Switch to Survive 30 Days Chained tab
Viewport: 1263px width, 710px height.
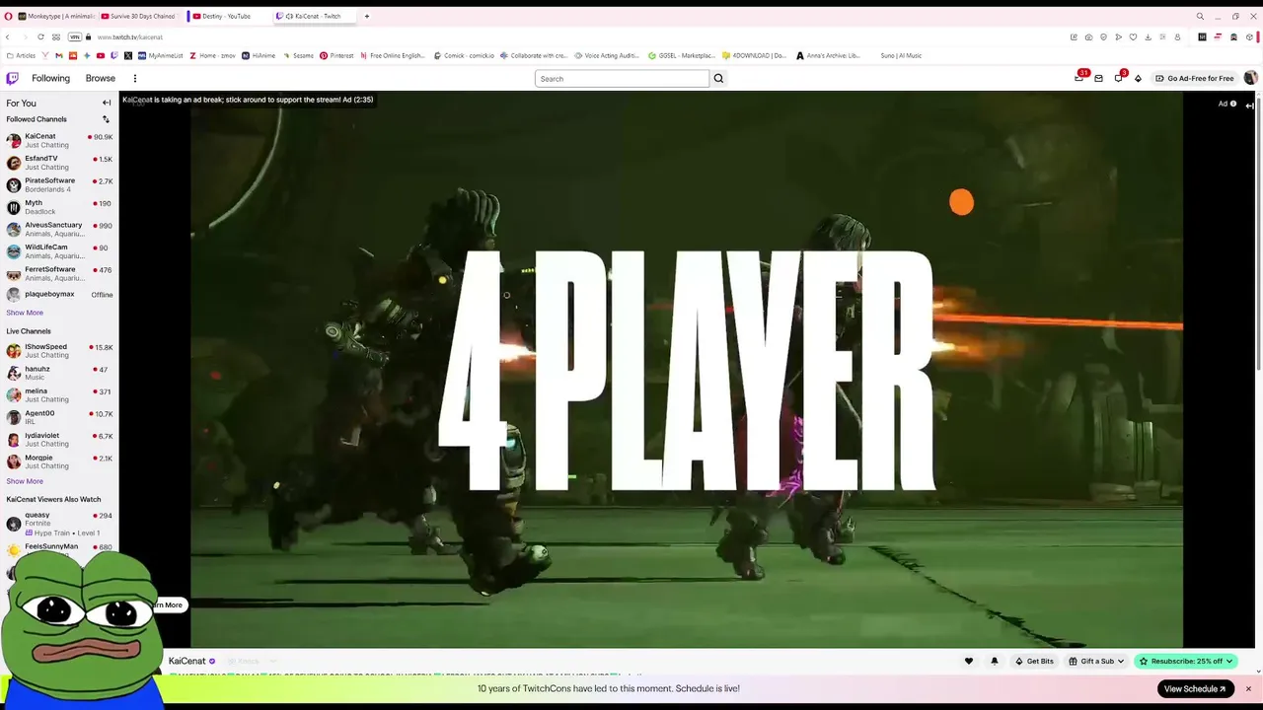coord(140,16)
